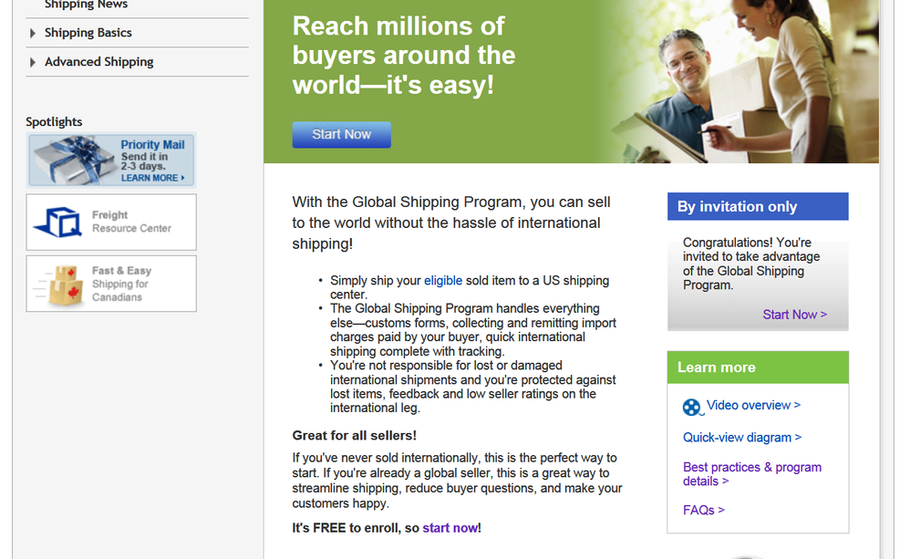Viewport: 910px width, 559px height.
Task: Click the 'With the Global Shipping Program' paragraph
Action: click(451, 223)
